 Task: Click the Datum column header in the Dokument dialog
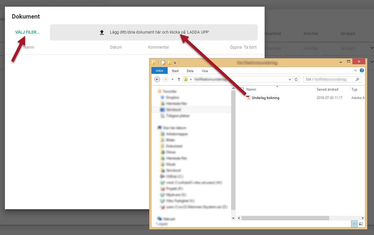pos(116,47)
